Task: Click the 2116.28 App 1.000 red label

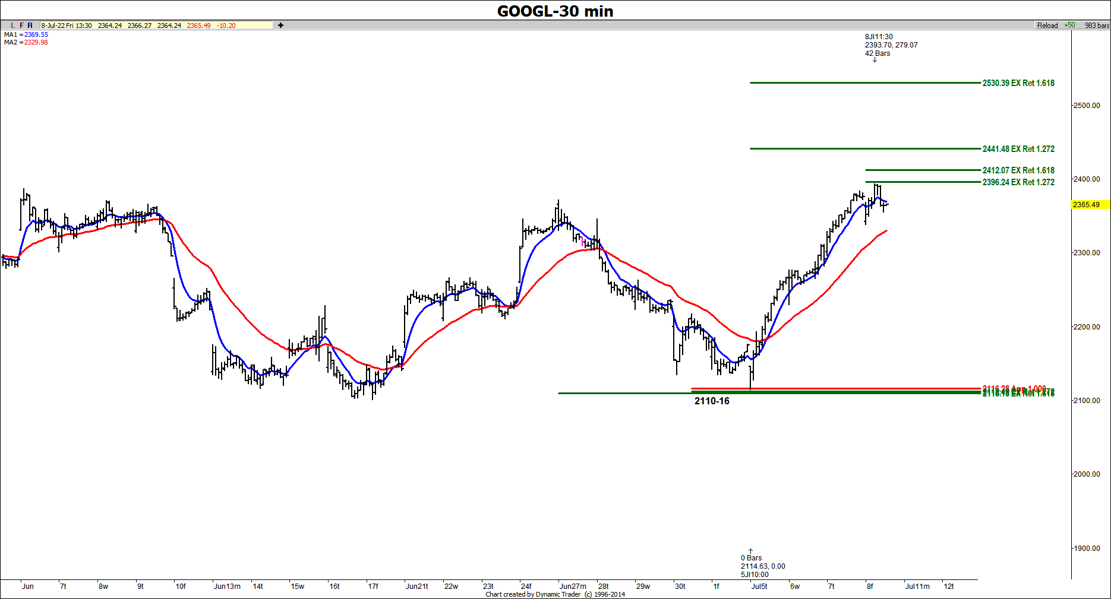Action: (x=1014, y=388)
